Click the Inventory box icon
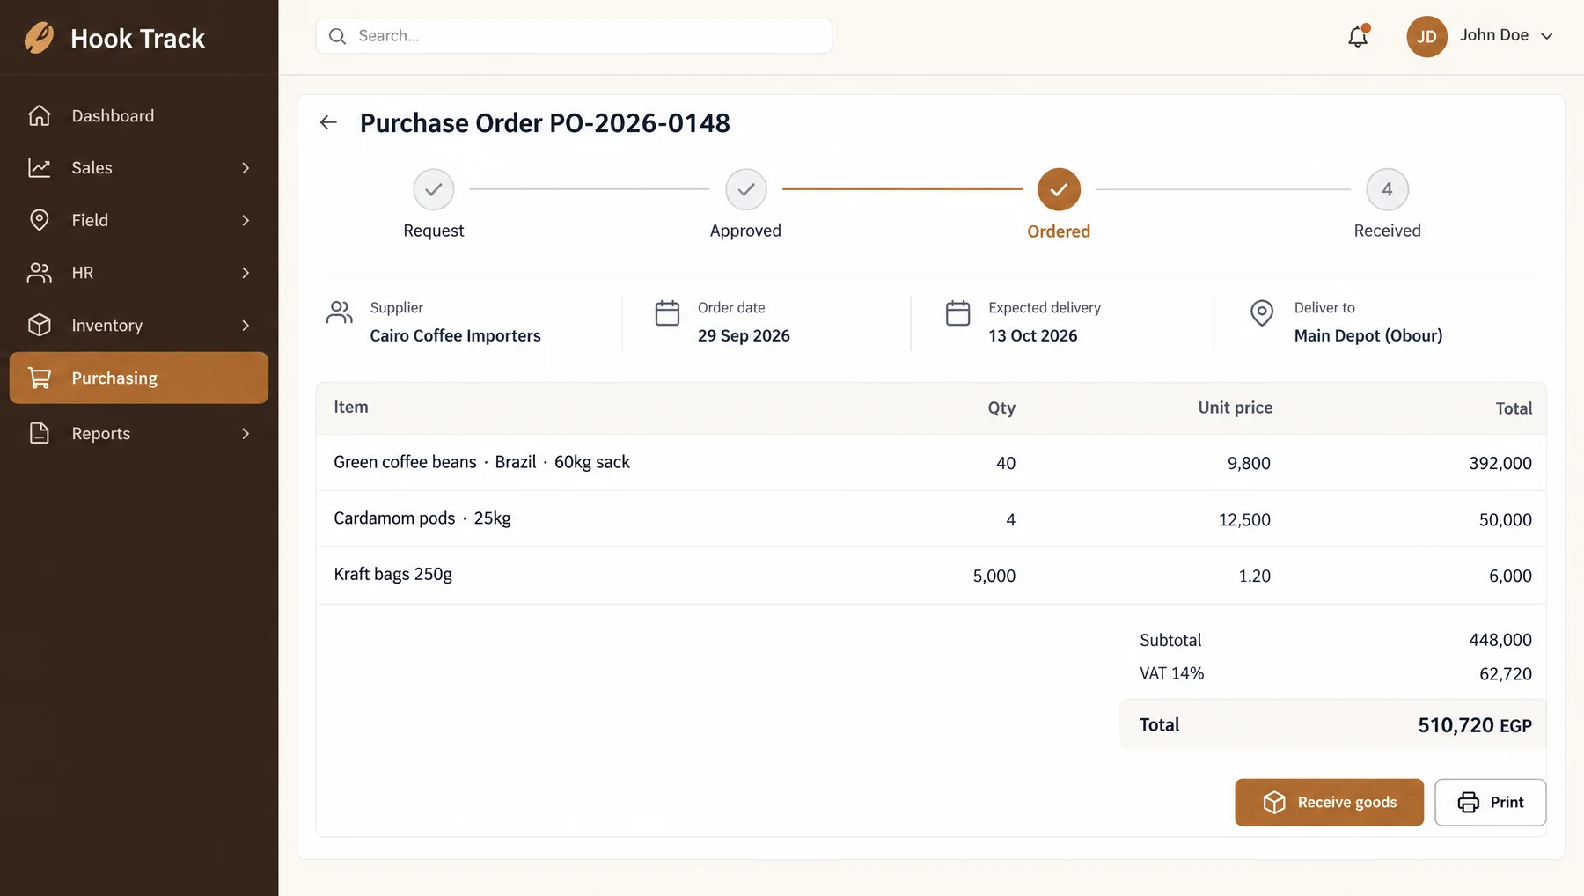The width and height of the screenshot is (1584, 896). [x=40, y=325]
